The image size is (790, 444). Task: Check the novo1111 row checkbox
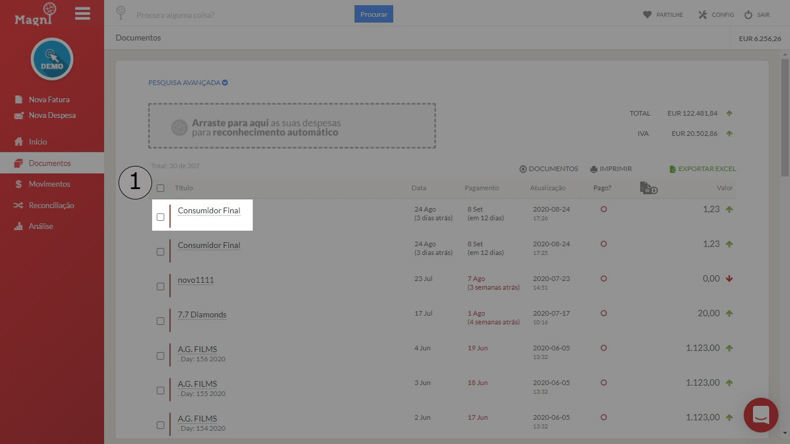161,286
